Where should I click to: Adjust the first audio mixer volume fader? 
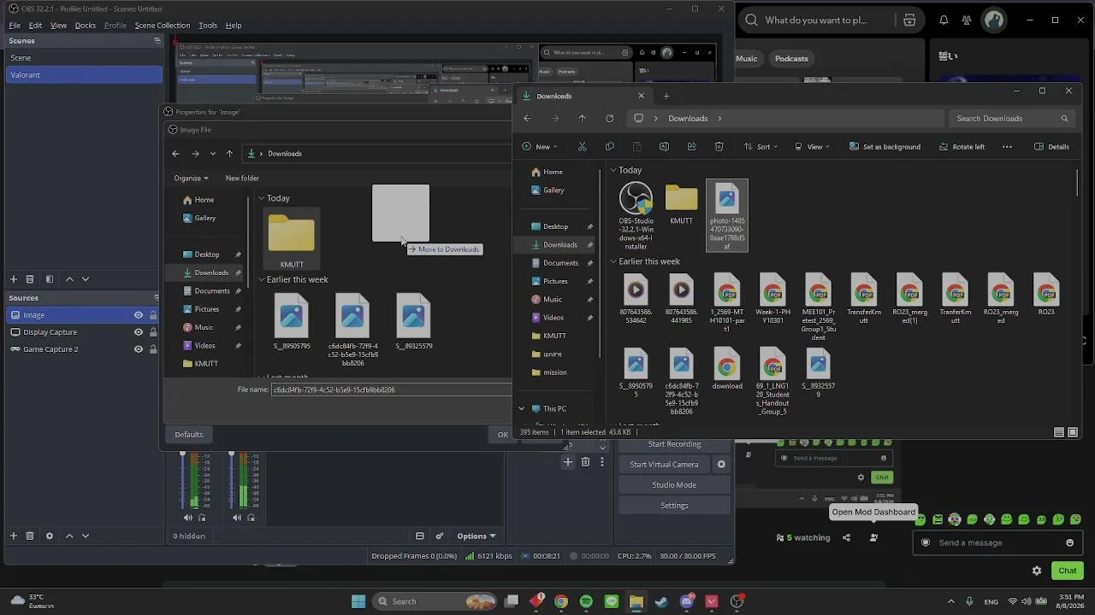tap(182, 478)
